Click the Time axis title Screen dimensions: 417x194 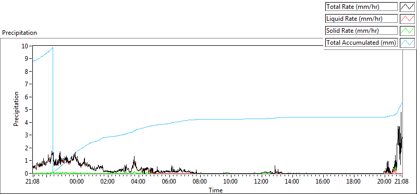pos(216,190)
